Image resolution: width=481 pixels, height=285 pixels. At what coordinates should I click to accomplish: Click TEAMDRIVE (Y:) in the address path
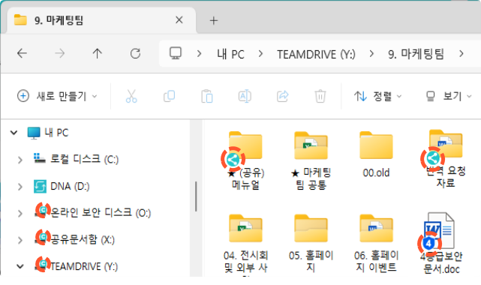click(x=316, y=54)
